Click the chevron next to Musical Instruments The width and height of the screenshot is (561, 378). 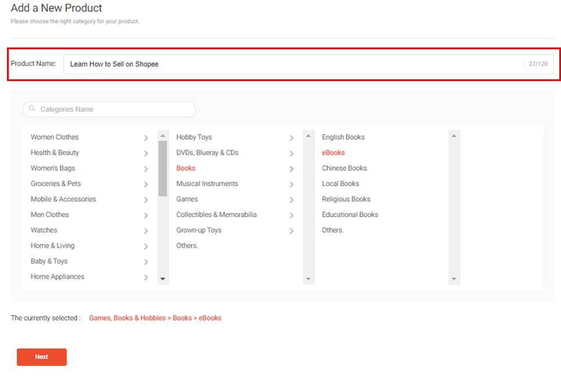click(292, 184)
